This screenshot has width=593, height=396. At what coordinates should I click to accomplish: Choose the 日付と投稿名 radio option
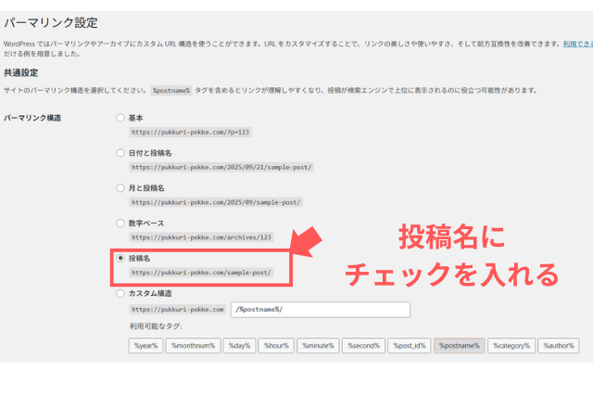tap(120, 152)
